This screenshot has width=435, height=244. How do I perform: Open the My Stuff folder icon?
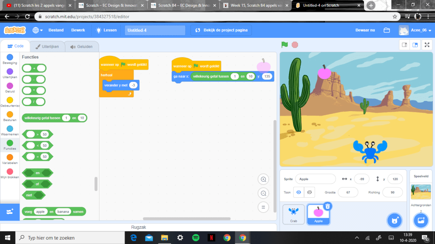click(x=387, y=30)
